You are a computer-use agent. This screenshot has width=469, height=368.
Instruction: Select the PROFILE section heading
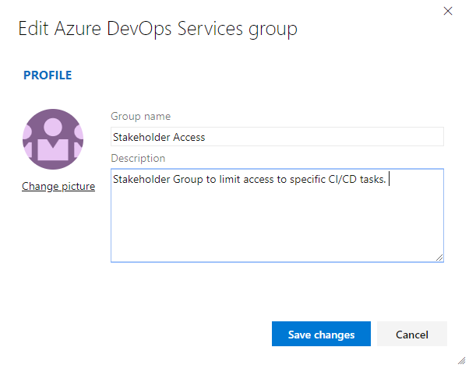coord(48,75)
